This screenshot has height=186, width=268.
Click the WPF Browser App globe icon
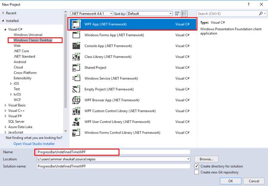[x=76, y=100]
